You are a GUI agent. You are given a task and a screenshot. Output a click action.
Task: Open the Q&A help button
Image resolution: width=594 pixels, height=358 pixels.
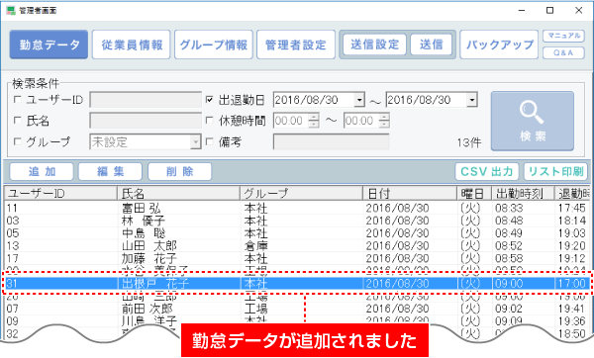[563, 53]
